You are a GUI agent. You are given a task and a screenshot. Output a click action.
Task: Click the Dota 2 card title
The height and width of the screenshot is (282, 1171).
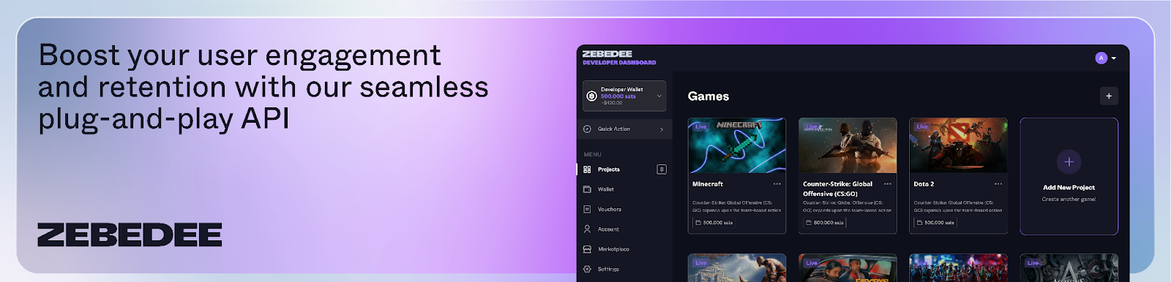(924, 184)
